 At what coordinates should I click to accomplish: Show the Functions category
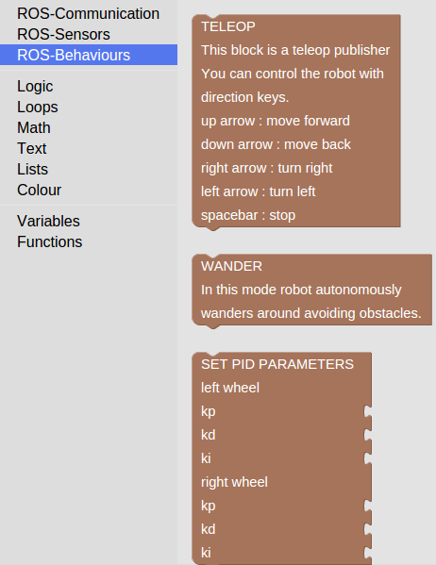(50, 241)
